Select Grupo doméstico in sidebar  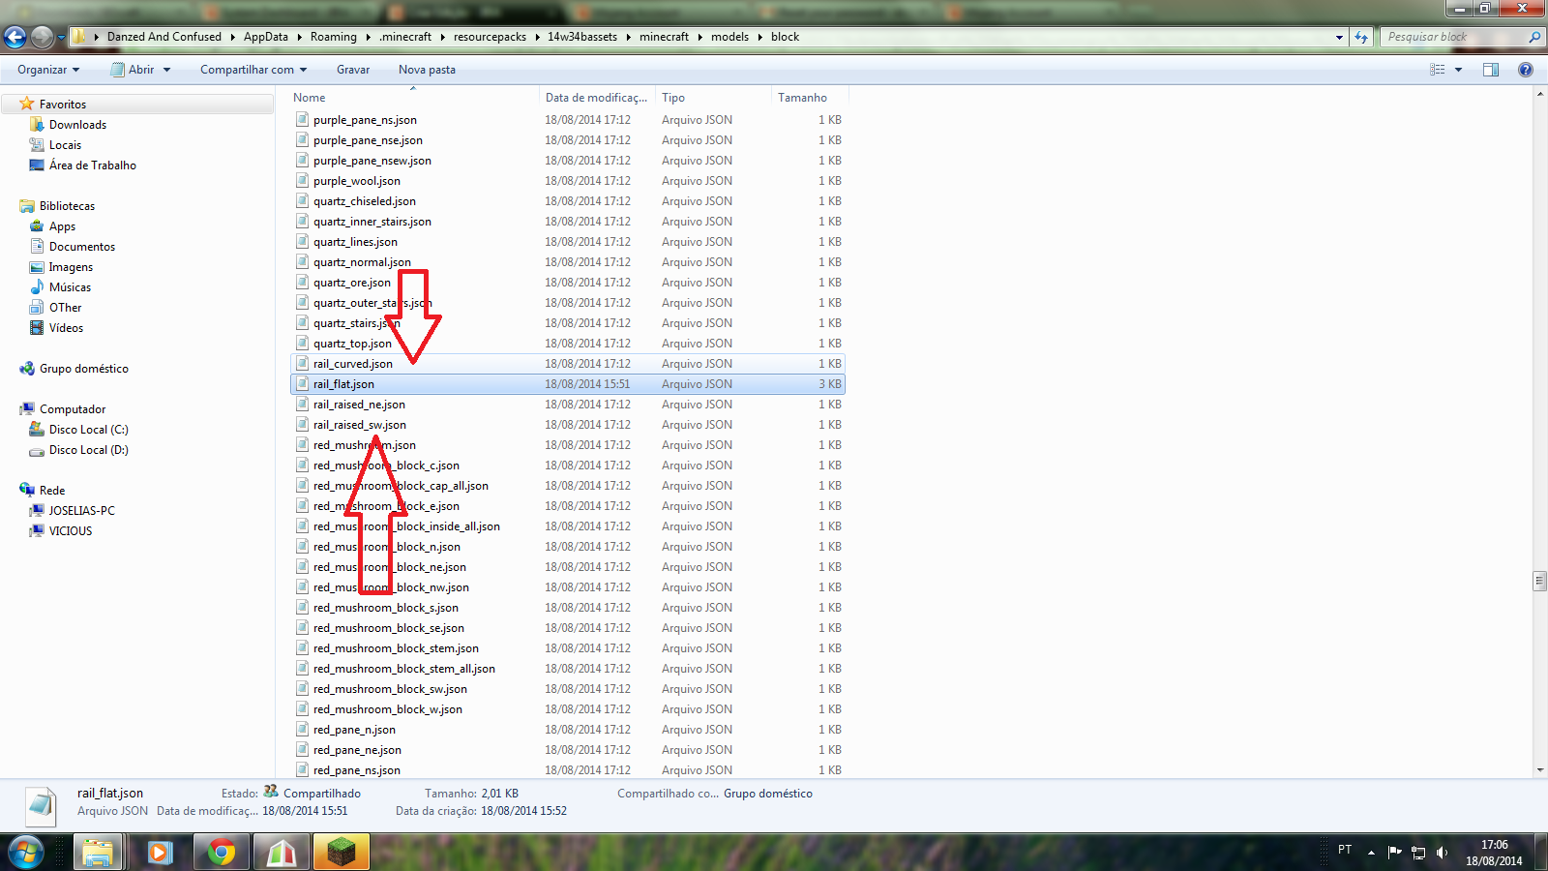point(83,369)
